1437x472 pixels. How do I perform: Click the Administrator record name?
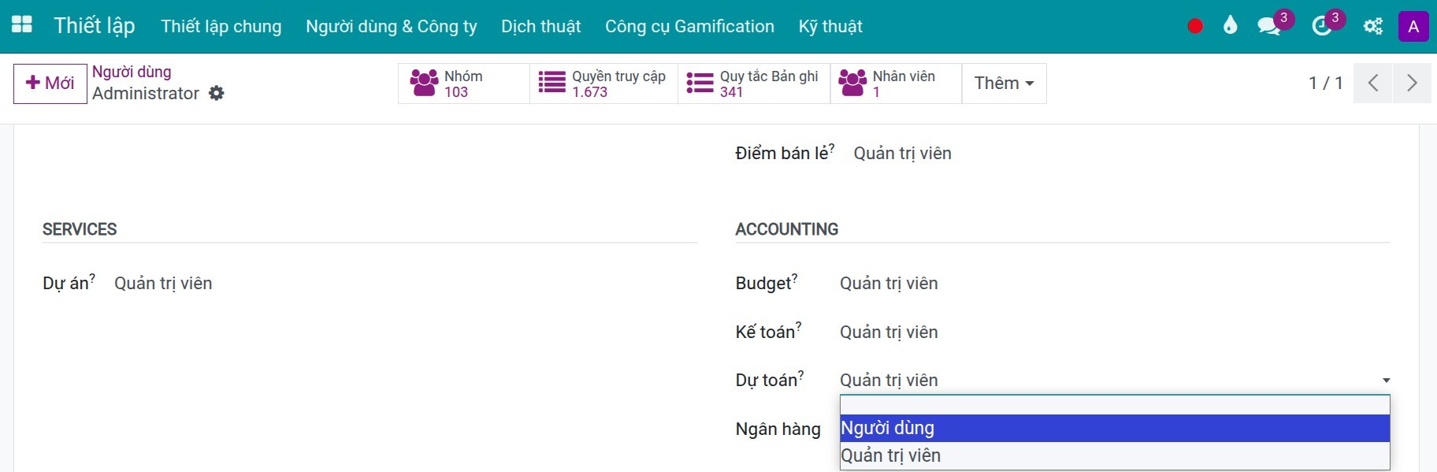coord(146,93)
